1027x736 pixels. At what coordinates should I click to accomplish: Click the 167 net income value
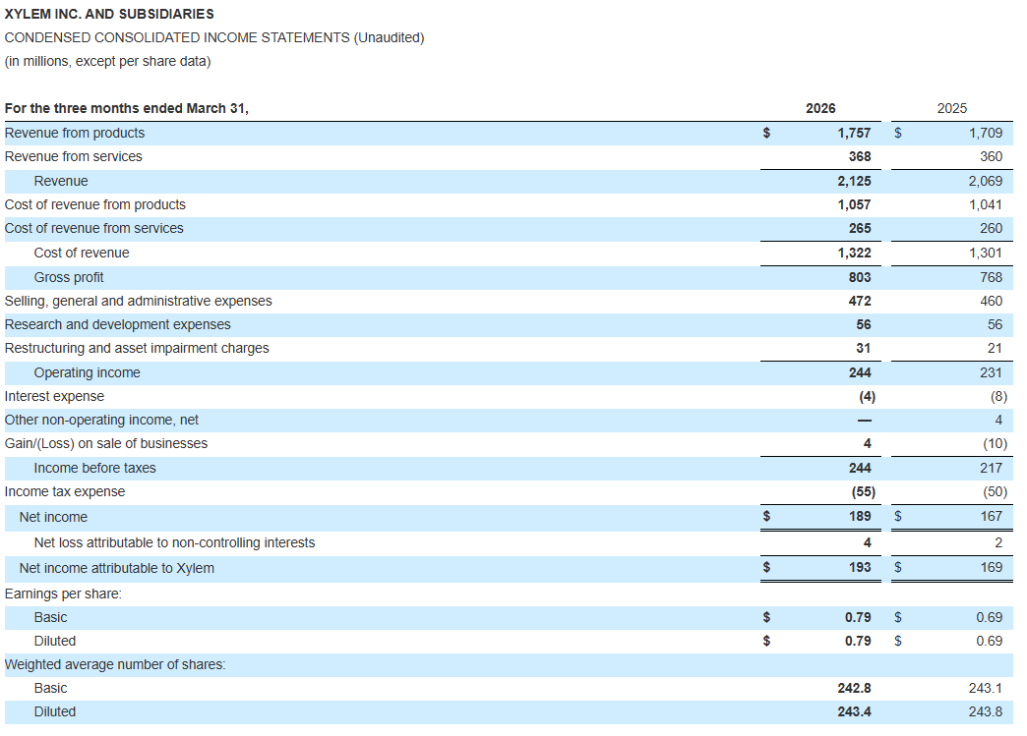tap(991, 516)
